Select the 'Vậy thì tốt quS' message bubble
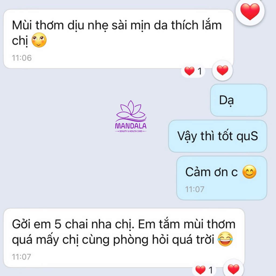This screenshot has width=276, height=276. 218,136
